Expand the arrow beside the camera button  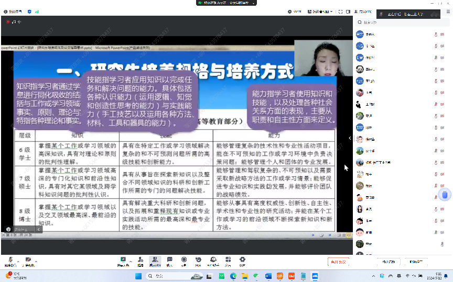click(x=36, y=261)
